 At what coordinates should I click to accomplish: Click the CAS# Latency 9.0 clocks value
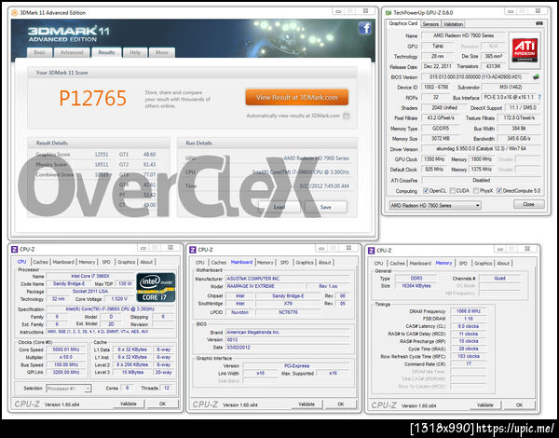click(x=469, y=326)
